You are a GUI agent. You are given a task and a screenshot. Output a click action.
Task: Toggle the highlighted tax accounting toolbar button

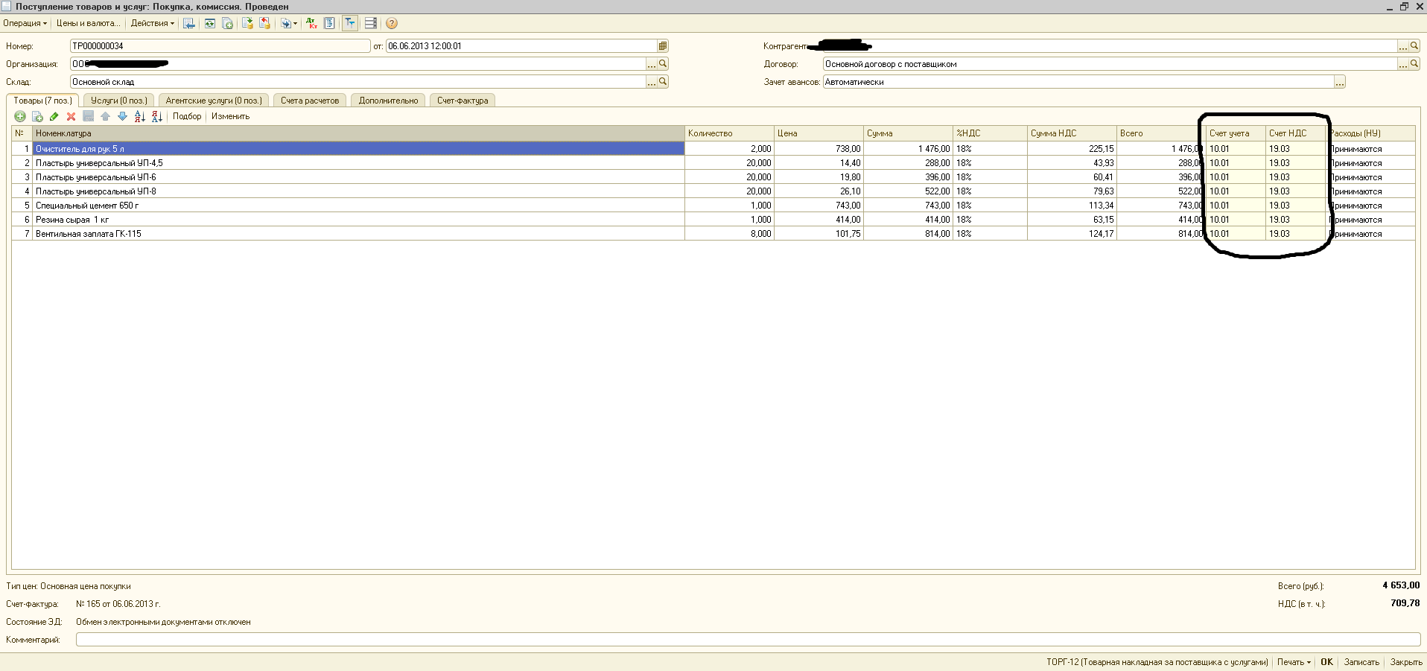[349, 23]
